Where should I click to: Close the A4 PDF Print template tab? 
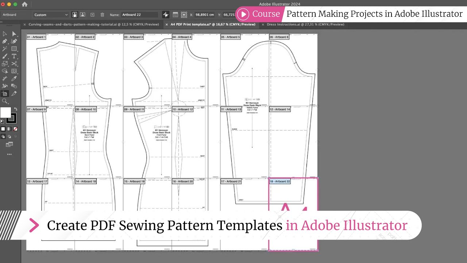166,24
